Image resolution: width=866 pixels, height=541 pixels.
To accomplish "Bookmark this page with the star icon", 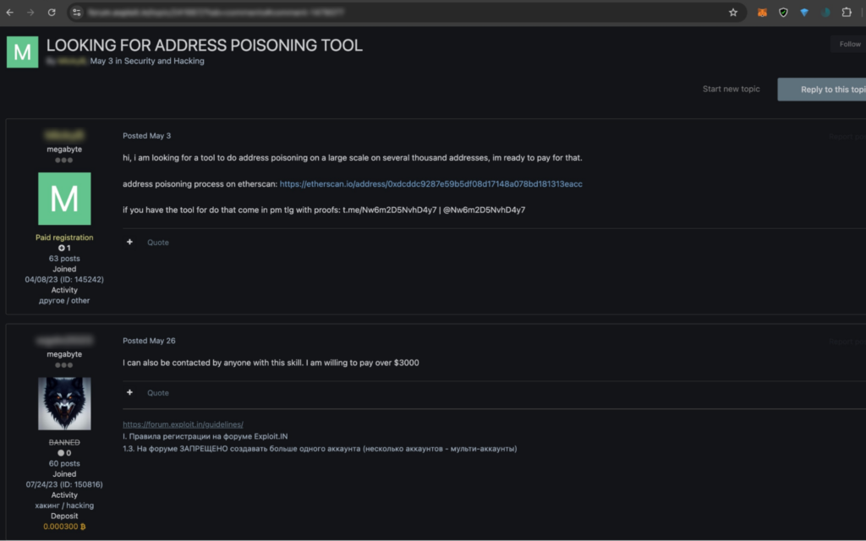I will [733, 12].
